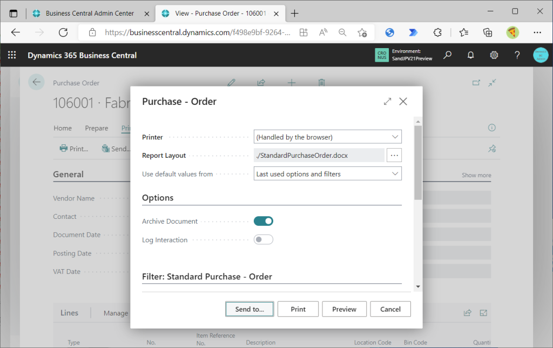Collapse the General section heading

68,175
